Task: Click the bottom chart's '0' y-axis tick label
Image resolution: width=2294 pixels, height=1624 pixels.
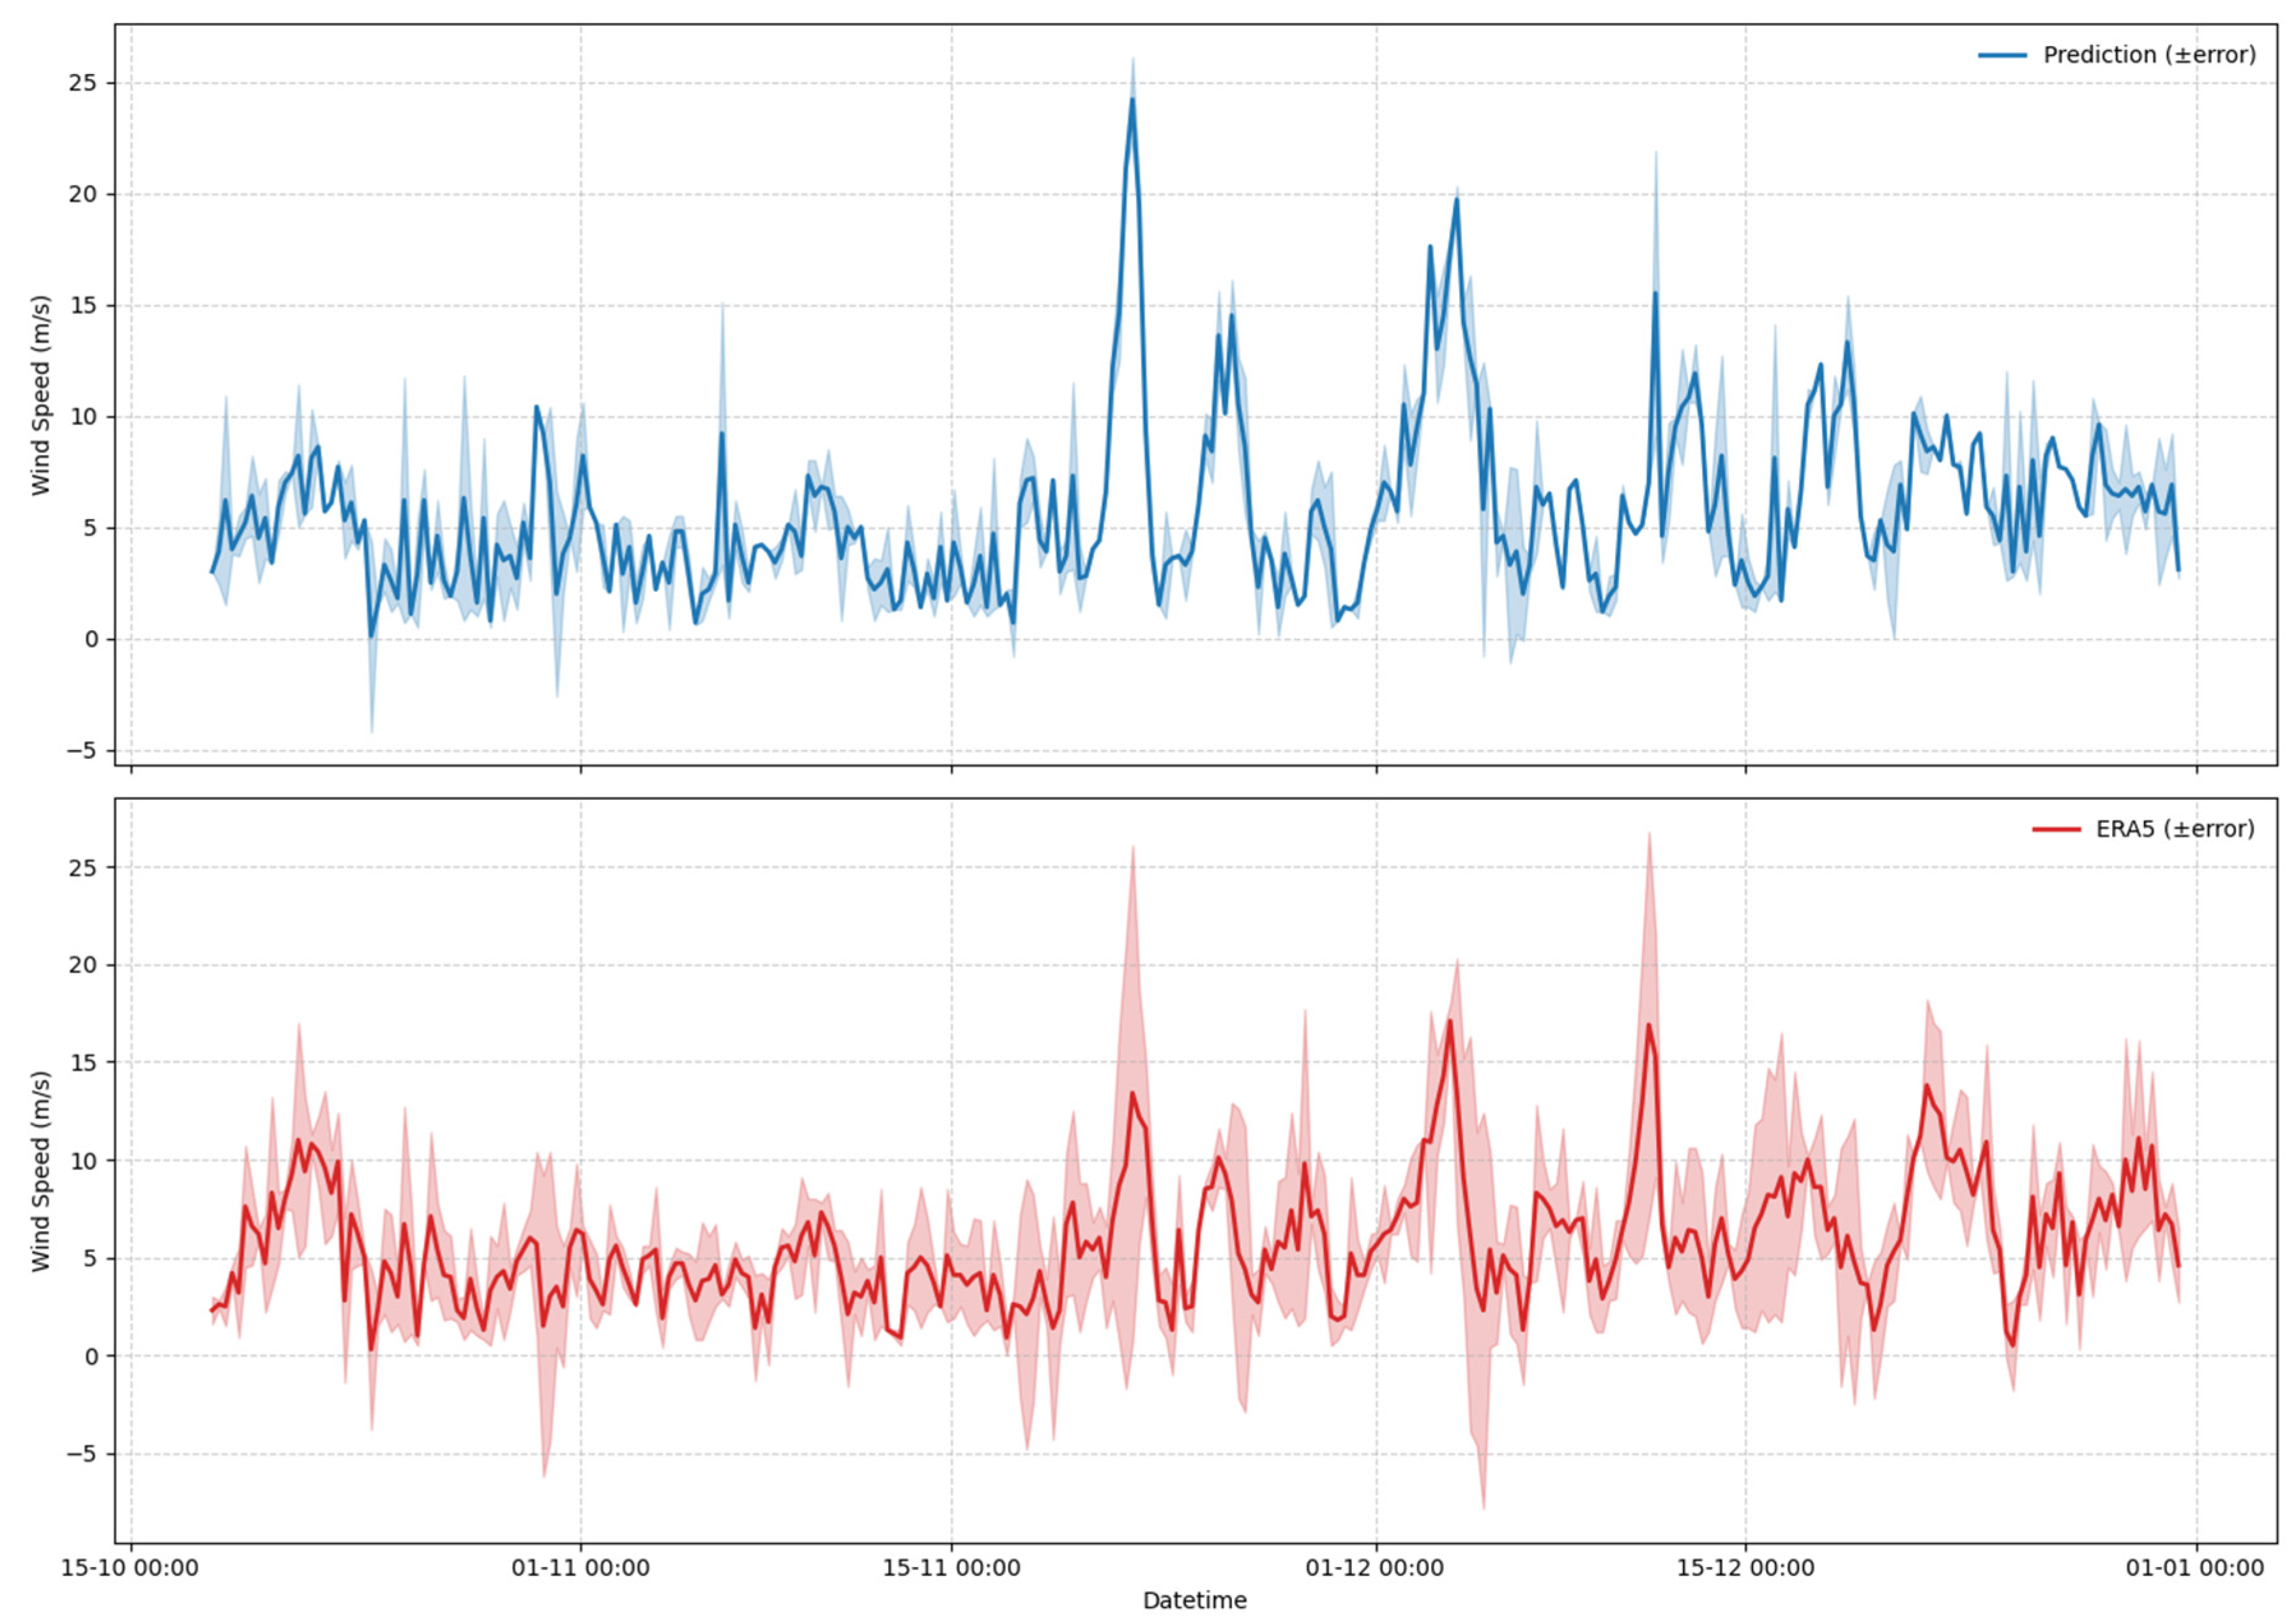Action: click(92, 1356)
